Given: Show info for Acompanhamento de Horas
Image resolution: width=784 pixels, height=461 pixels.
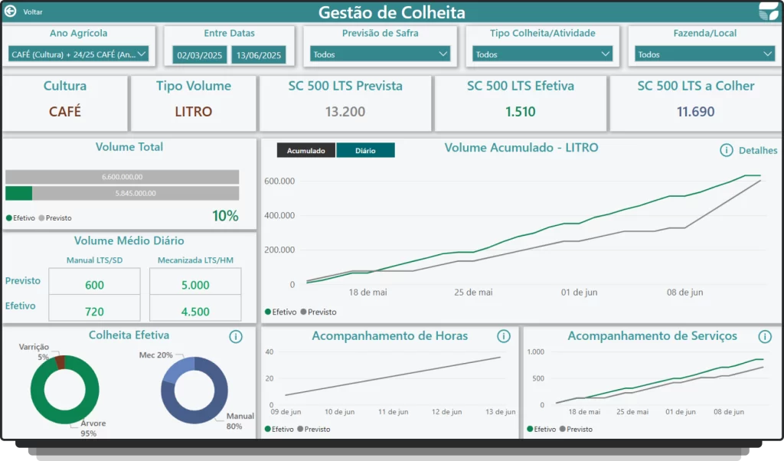Looking at the screenshot, I should tap(503, 336).
